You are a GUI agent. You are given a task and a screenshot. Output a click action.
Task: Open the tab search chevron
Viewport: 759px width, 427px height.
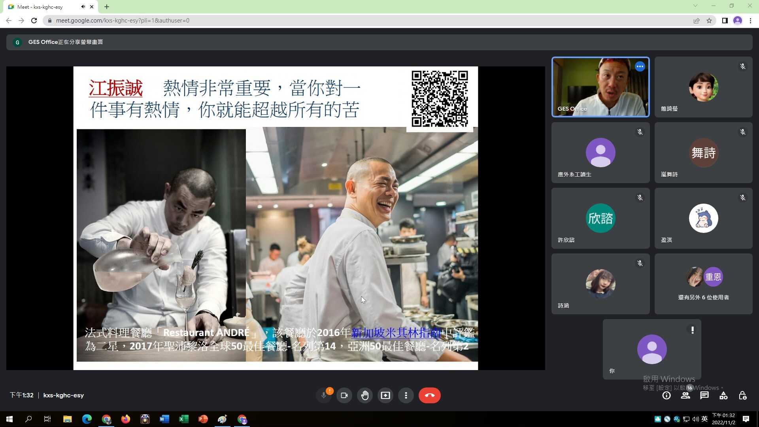tap(695, 6)
